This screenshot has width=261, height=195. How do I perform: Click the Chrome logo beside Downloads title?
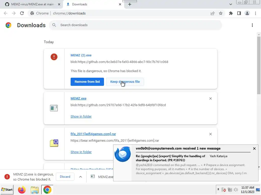(x=8, y=25)
